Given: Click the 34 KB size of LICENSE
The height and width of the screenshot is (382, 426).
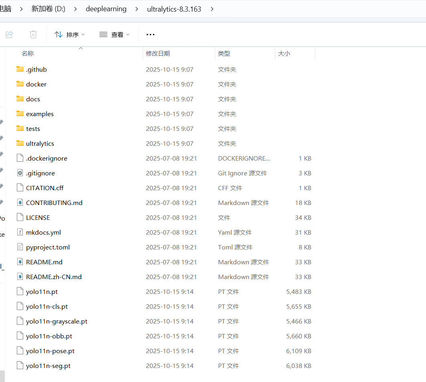Looking at the screenshot, I should pyautogui.click(x=303, y=218).
